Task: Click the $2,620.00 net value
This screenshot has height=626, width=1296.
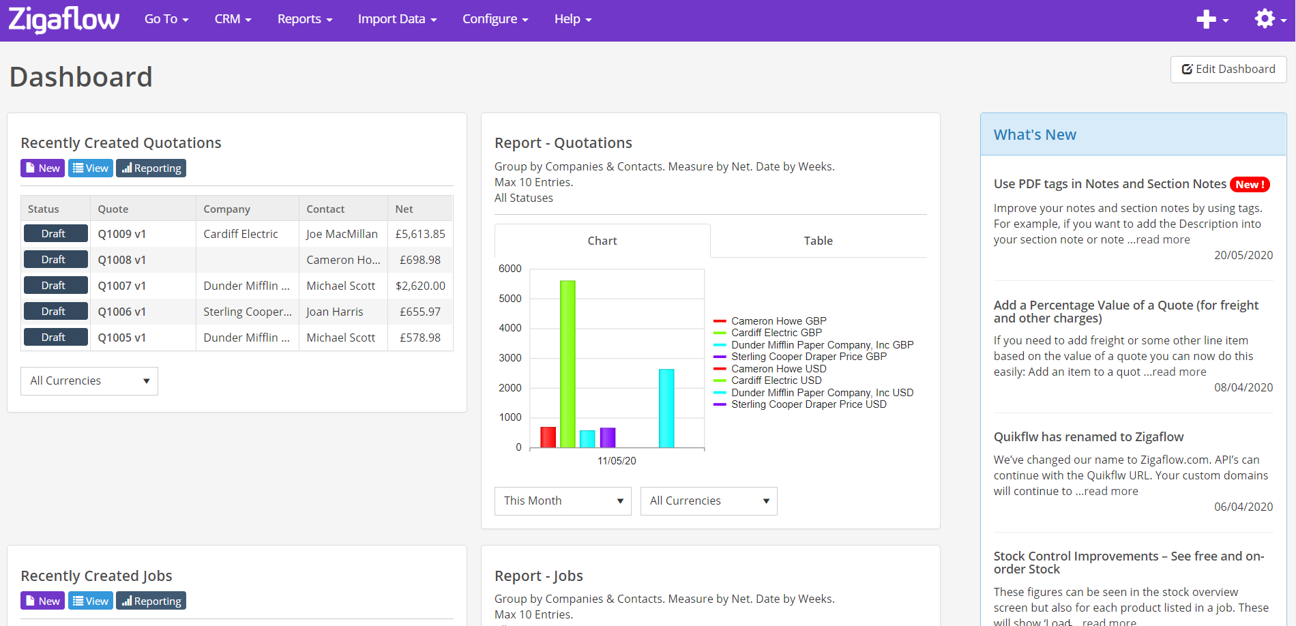Action: [420, 286]
